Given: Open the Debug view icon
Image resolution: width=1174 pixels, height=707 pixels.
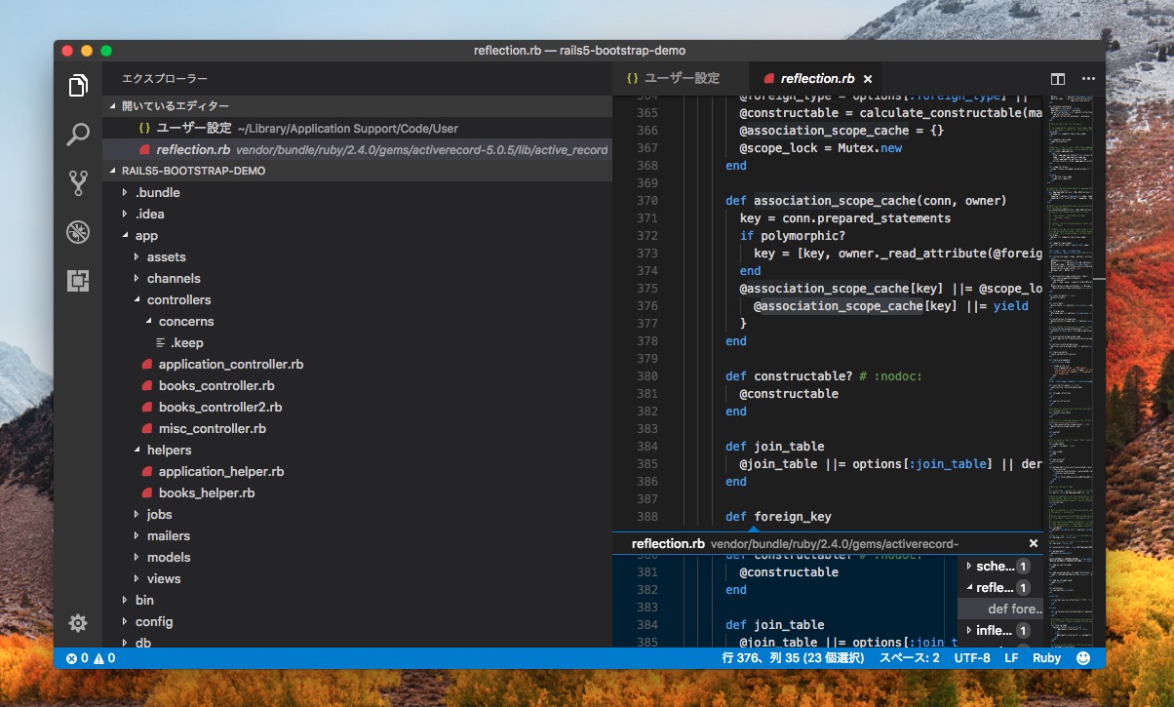Looking at the screenshot, I should coord(78,232).
